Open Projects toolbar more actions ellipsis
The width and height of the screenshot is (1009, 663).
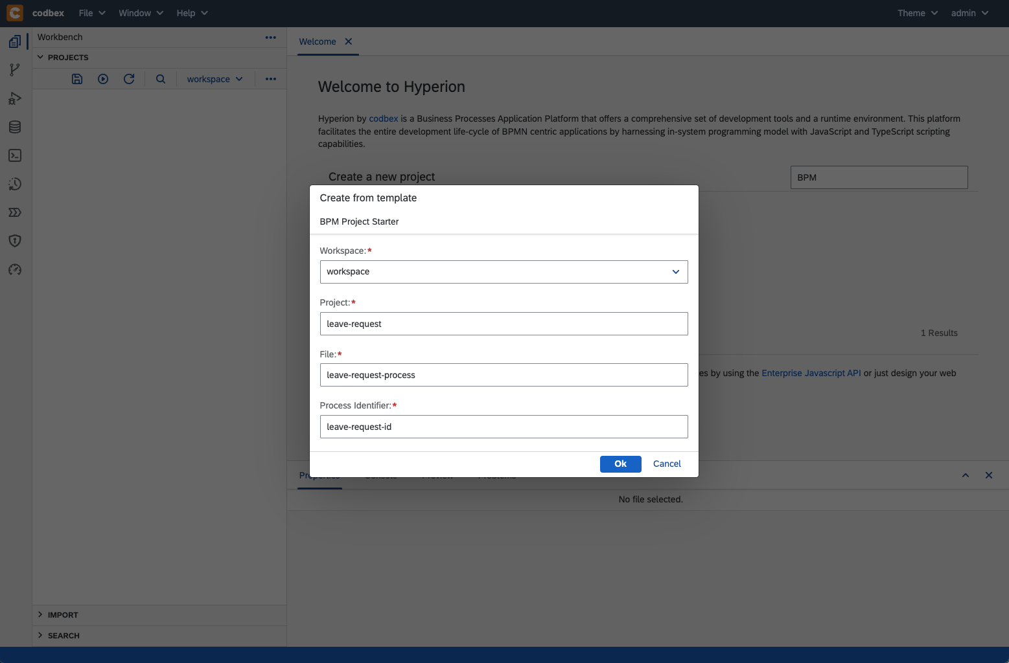tap(271, 79)
